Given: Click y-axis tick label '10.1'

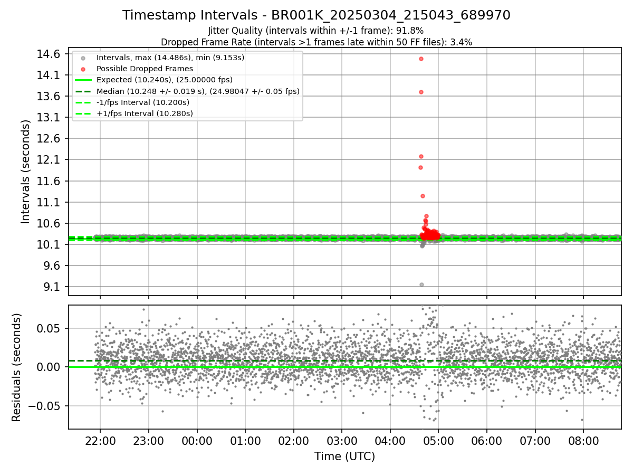Looking at the screenshot, I should click(49, 244).
